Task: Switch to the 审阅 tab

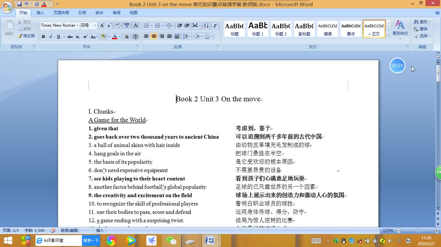Action: (117, 13)
